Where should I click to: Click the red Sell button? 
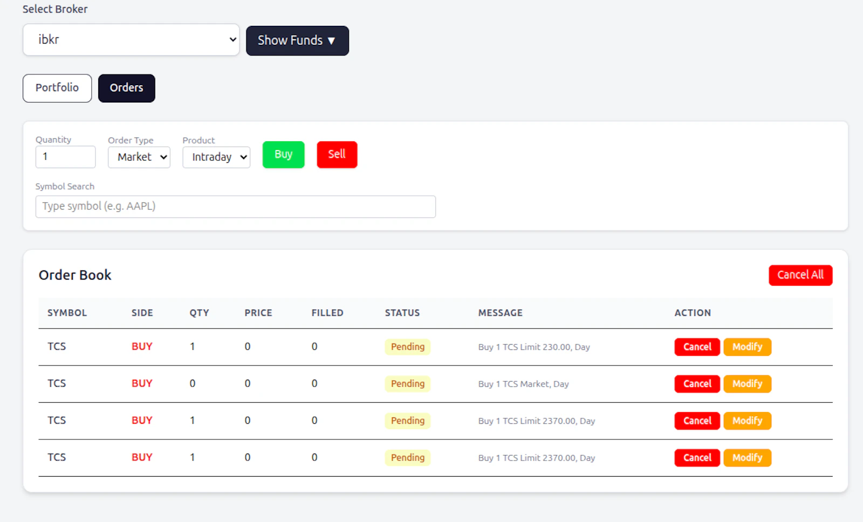pos(337,155)
